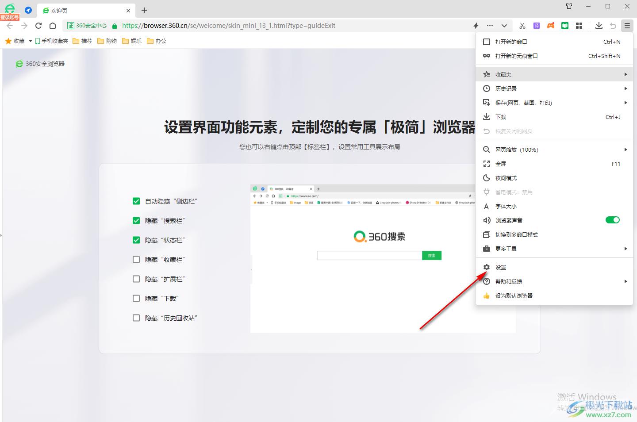Select 字体大小 menu item
This screenshot has width=637, height=422.
(554, 206)
